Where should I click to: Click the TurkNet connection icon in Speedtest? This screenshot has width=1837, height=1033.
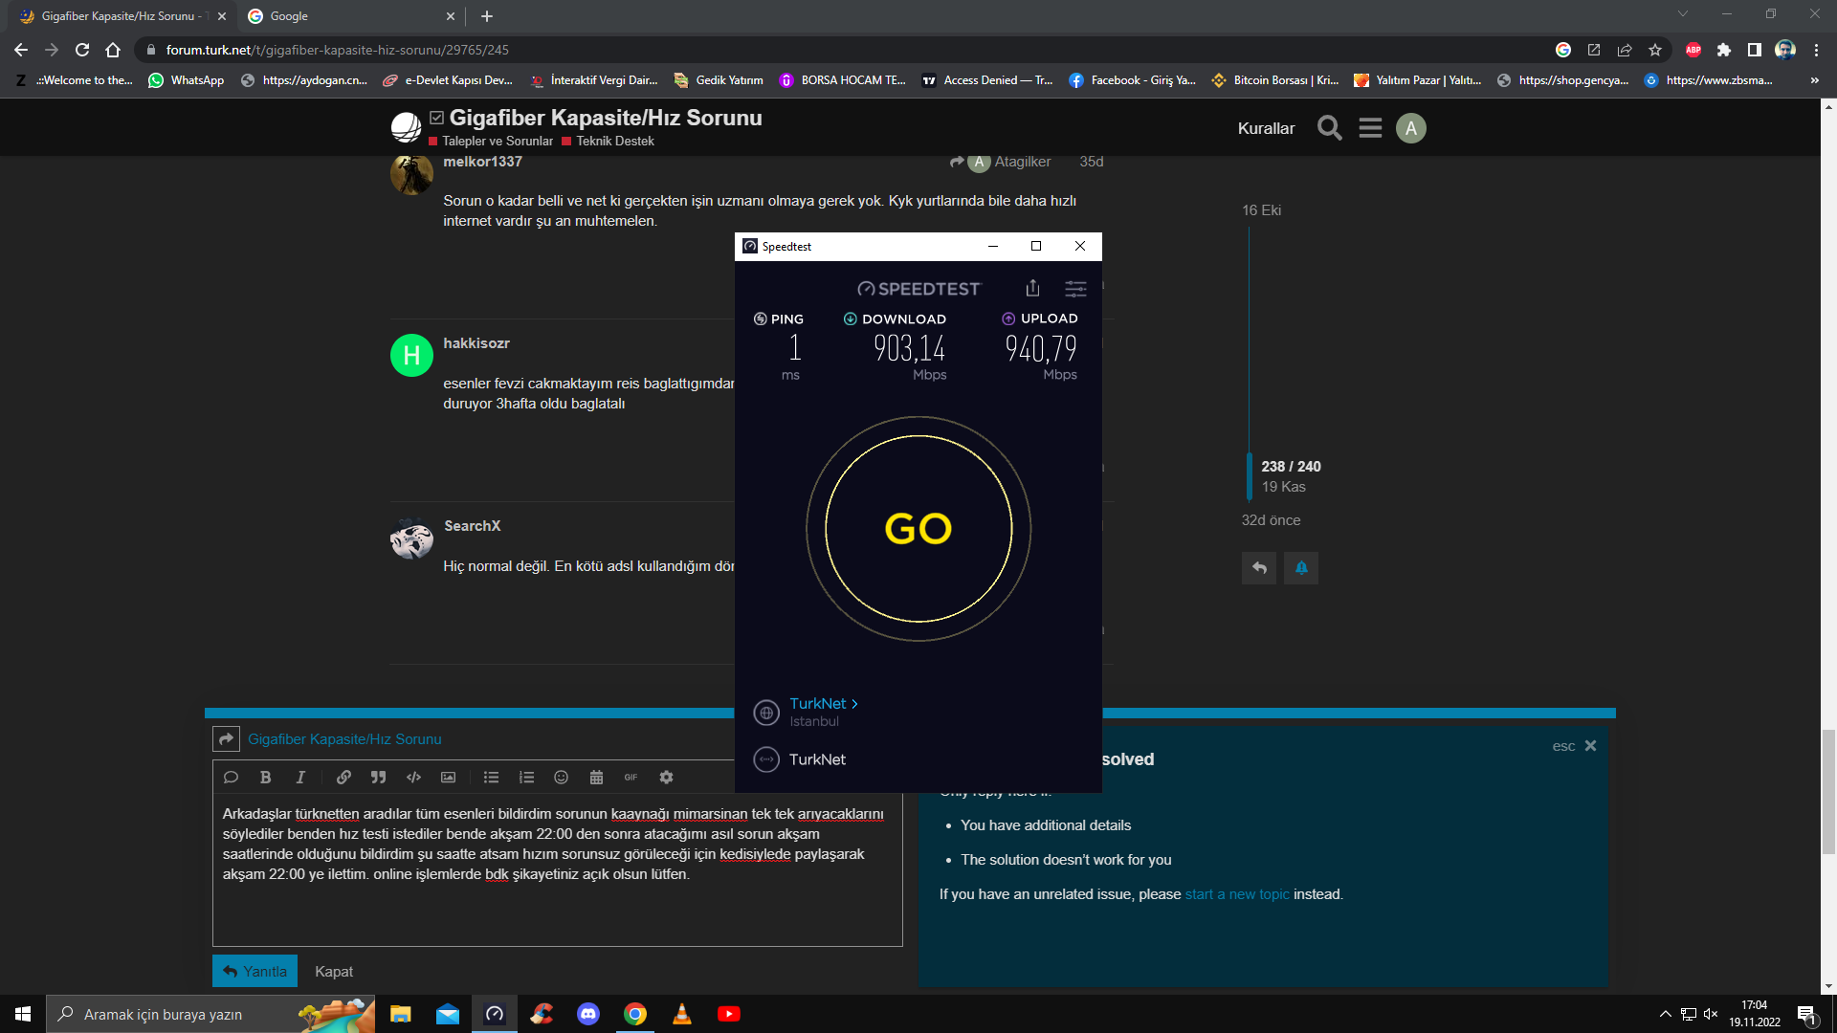point(766,759)
